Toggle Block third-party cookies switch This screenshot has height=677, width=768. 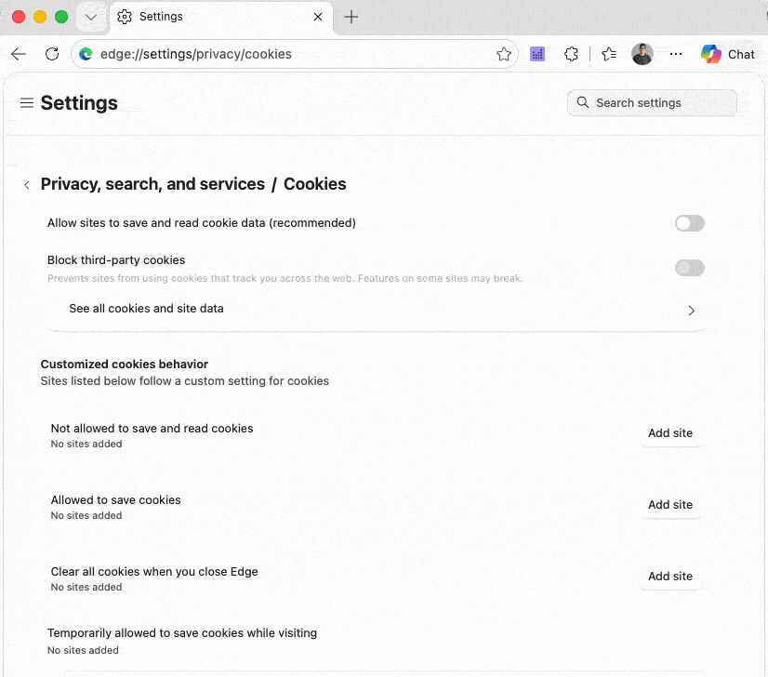click(x=690, y=268)
